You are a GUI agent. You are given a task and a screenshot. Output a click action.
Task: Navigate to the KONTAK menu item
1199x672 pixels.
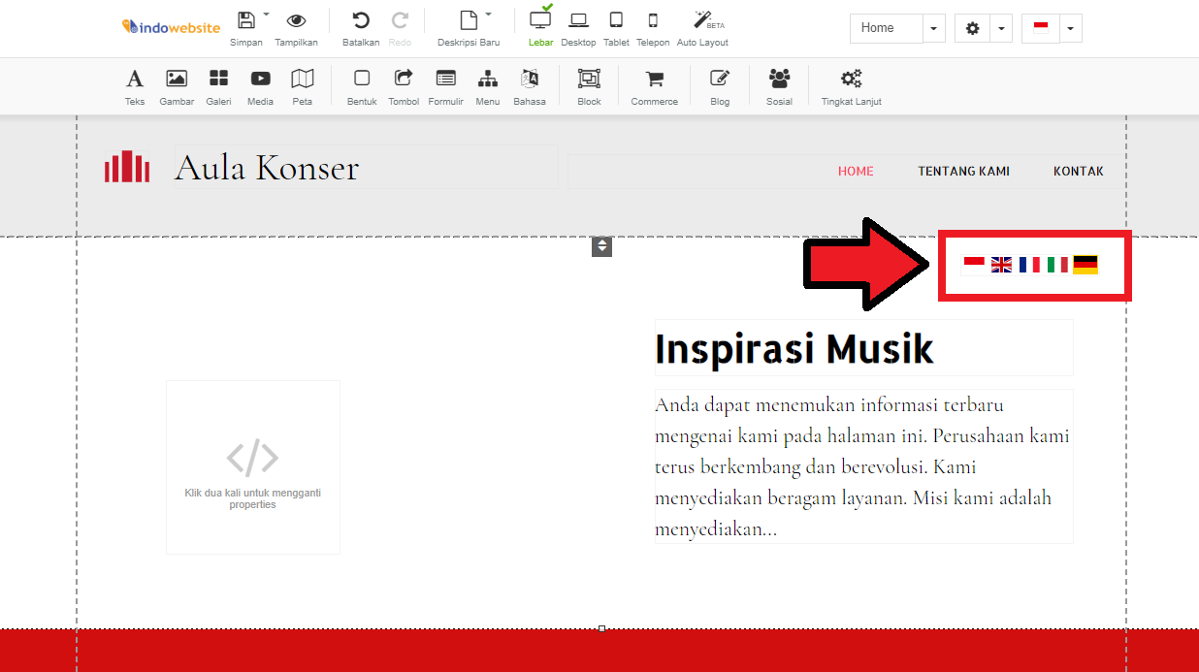[x=1079, y=171]
